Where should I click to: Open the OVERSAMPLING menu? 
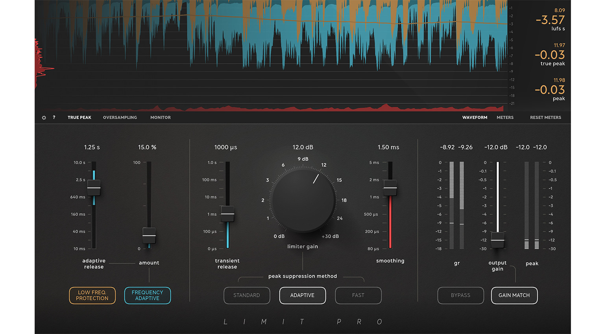120,117
